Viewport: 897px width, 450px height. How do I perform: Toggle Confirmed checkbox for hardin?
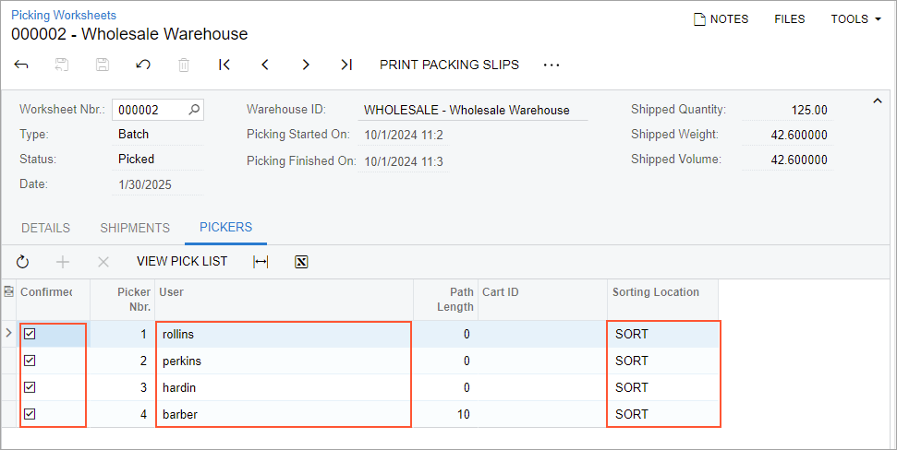pos(30,387)
